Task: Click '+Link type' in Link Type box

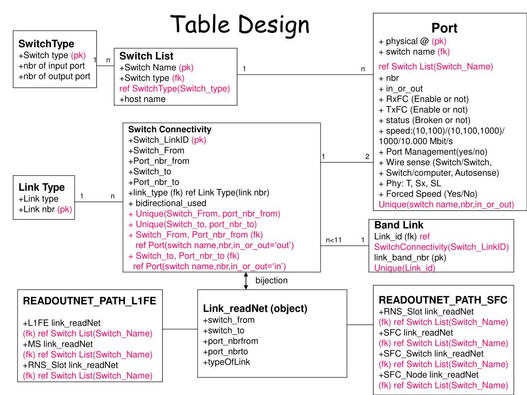Action: tap(39, 199)
